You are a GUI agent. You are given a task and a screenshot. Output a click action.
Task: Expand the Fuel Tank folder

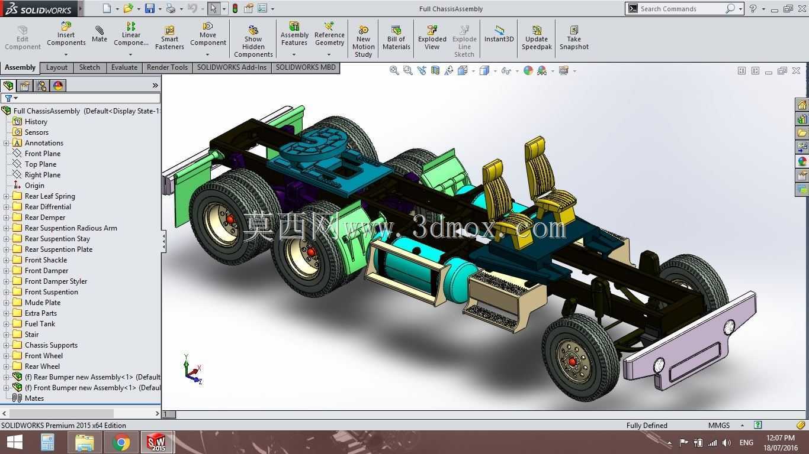coord(7,324)
